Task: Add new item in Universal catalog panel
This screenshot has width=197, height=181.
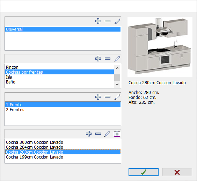Action: tap(98, 21)
